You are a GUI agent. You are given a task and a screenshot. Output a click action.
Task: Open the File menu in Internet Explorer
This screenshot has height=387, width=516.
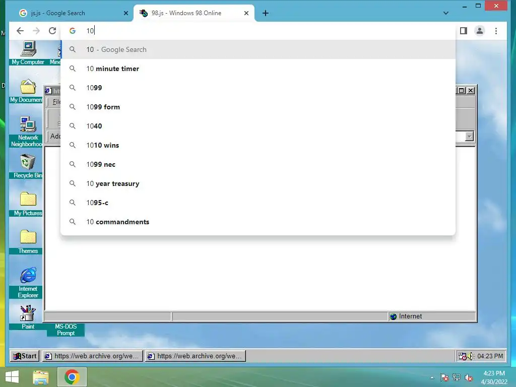pos(56,102)
